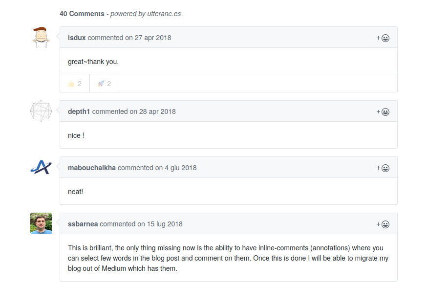Add reaction to depth1's comment
This screenshot has height=287, width=427.
383,112
